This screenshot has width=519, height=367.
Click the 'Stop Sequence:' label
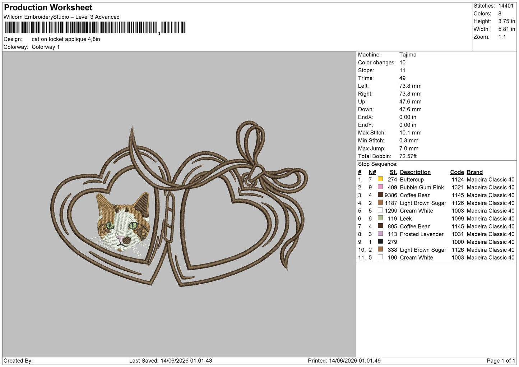377,164
